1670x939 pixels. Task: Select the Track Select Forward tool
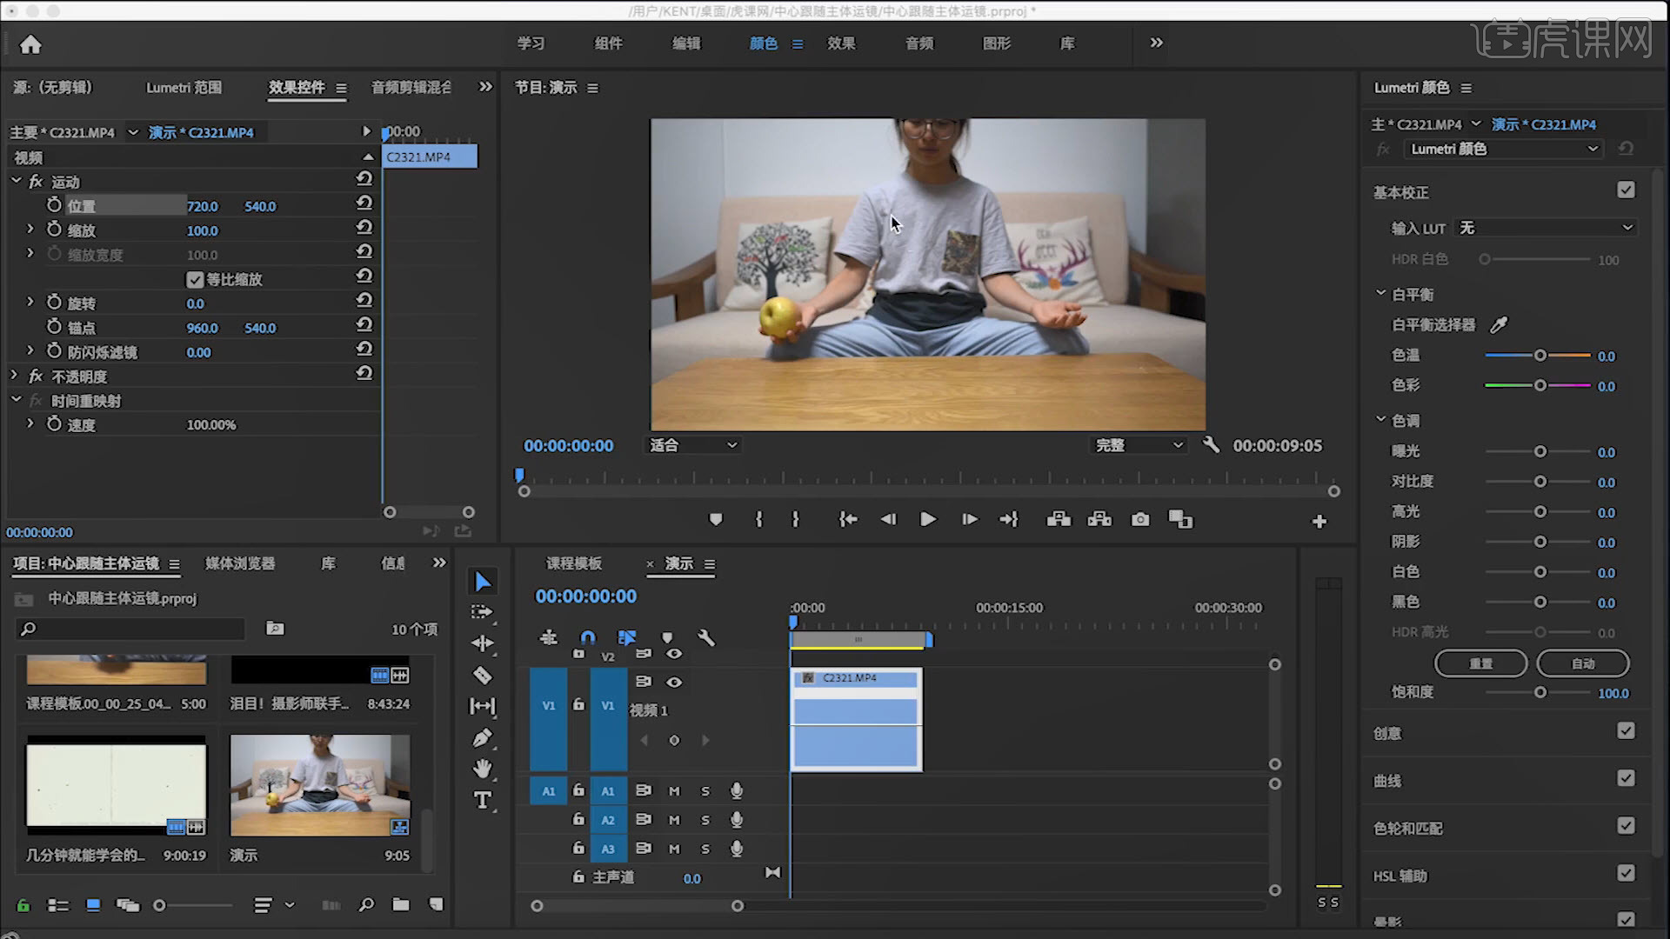[x=482, y=612]
